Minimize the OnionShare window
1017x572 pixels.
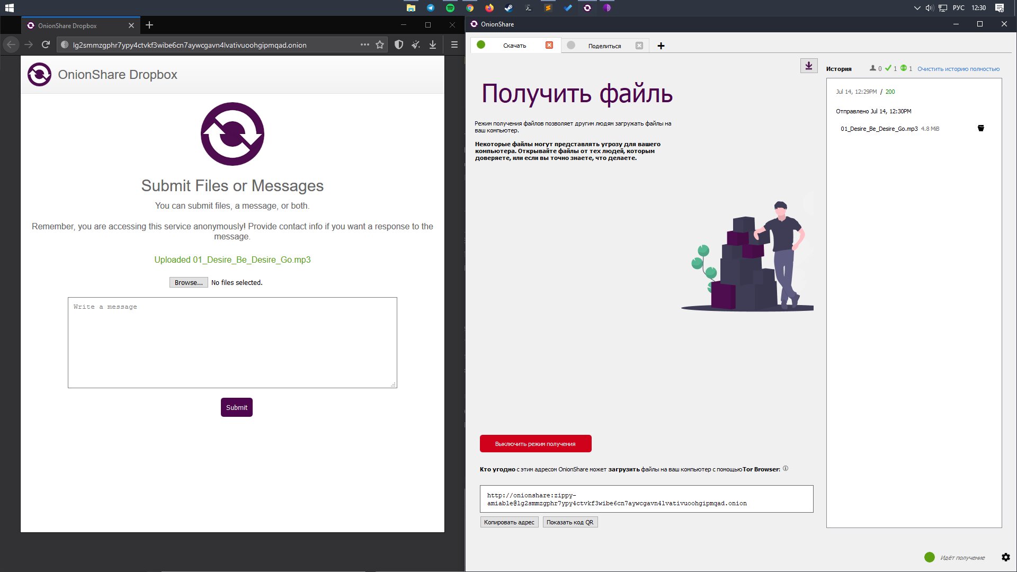click(x=956, y=24)
